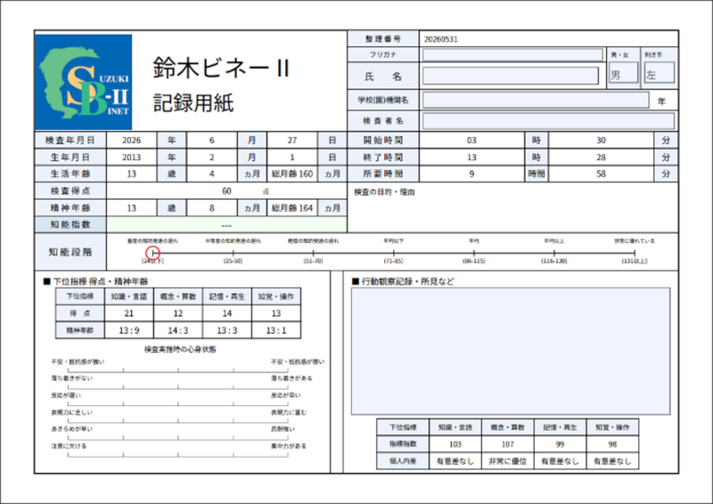The width and height of the screenshot is (713, 504).
Task: Click the red circled marker on 知能段階 scale
Action: (152, 253)
